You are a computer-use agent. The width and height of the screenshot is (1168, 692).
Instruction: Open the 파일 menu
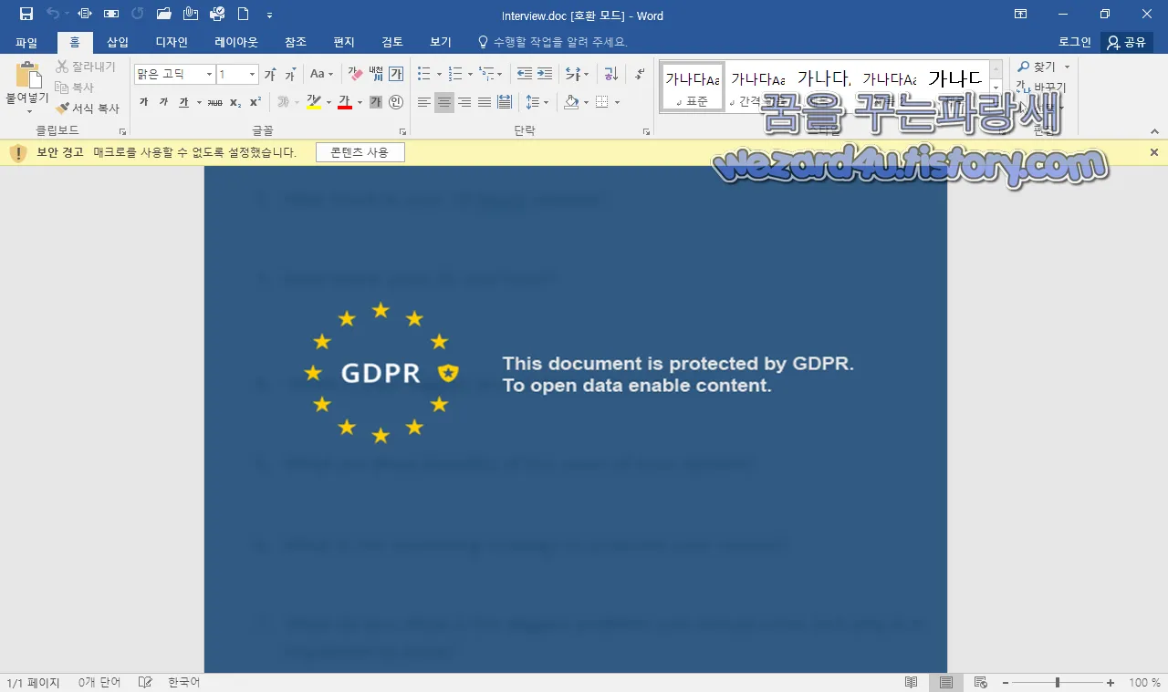click(26, 42)
